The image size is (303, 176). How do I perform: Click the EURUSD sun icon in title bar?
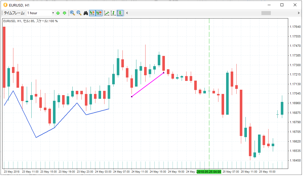point(5,5)
